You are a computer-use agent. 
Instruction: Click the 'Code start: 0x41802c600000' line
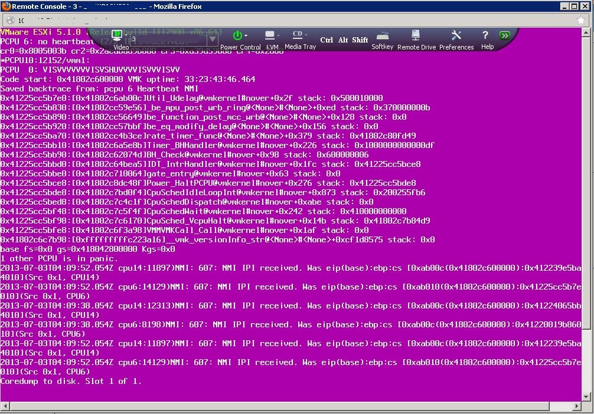[128, 79]
